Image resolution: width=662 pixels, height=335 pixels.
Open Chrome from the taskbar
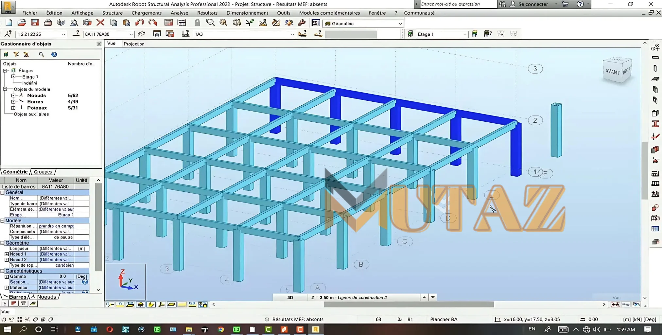click(220, 329)
